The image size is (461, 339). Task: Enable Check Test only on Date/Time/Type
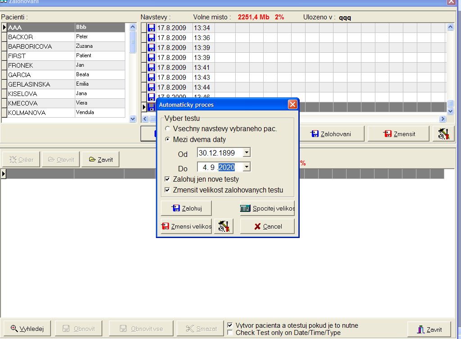(x=230, y=333)
